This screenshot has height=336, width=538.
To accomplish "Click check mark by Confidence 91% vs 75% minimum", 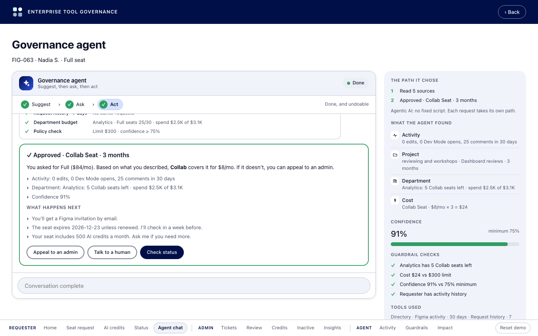I will pos(393,284).
